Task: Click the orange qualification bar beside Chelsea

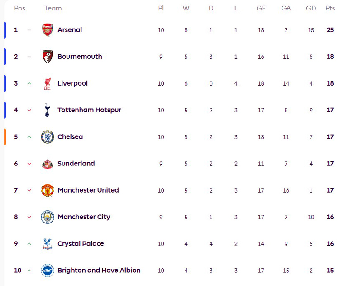Action: point(5,137)
